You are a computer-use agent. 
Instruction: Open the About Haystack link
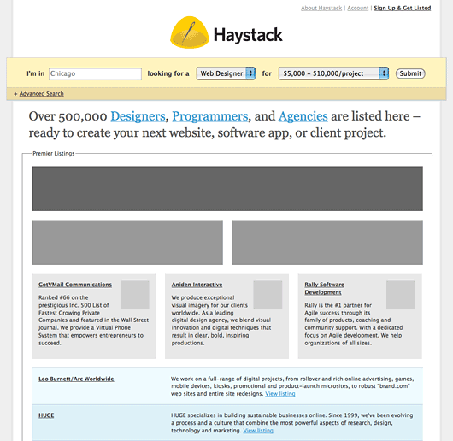click(x=321, y=8)
